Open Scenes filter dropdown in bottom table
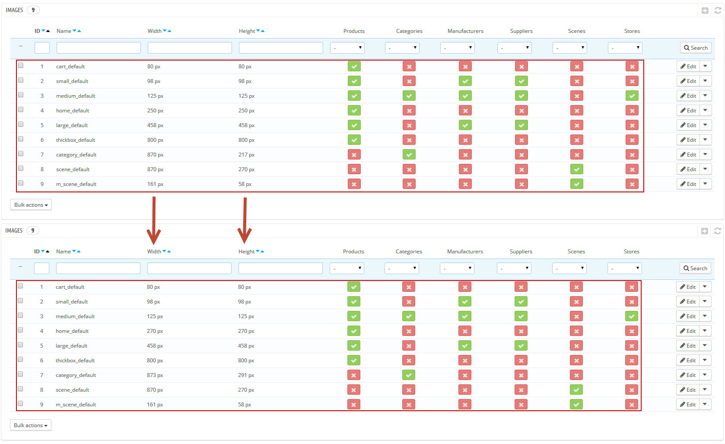This screenshot has width=725, height=444. tap(569, 268)
